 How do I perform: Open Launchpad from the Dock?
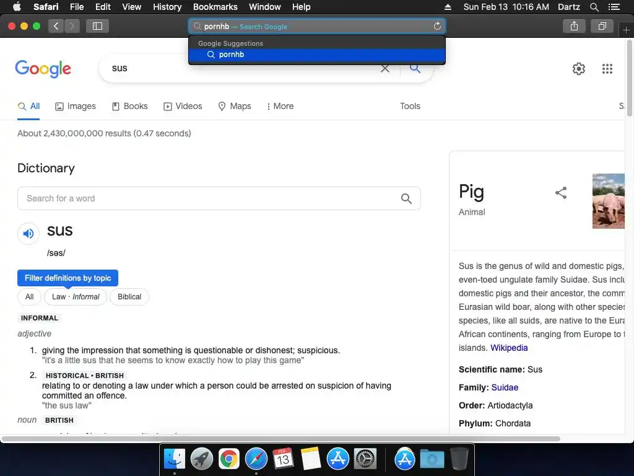coord(202,459)
